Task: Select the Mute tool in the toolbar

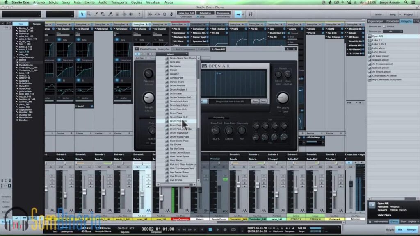Action: point(117,14)
